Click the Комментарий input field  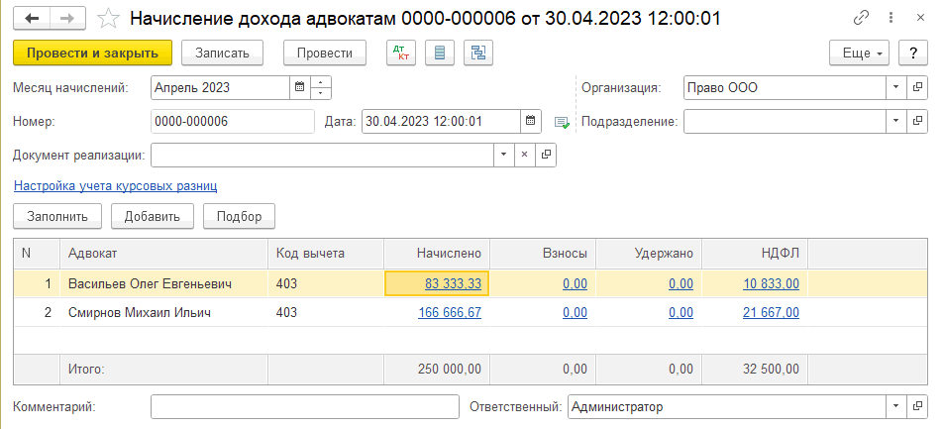pyautogui.click(x=303, y=406)
